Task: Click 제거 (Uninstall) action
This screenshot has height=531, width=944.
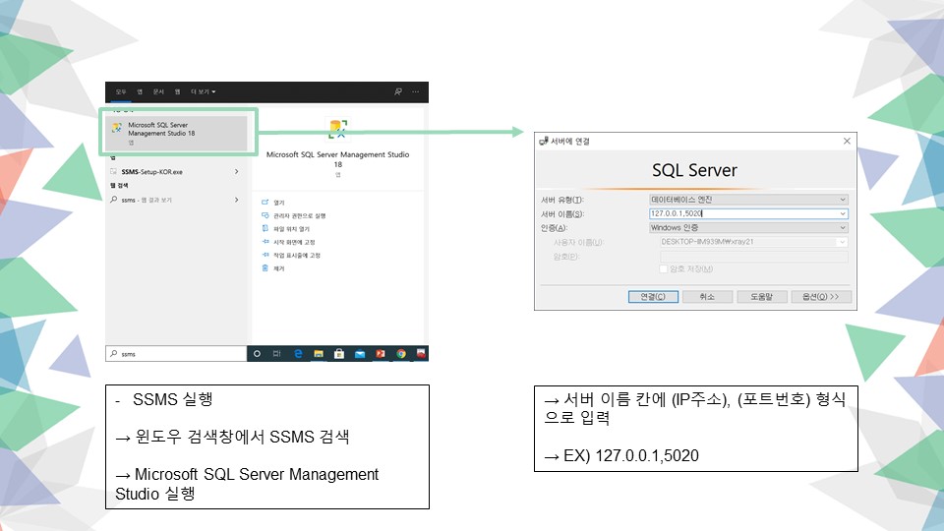Action: 278,269
